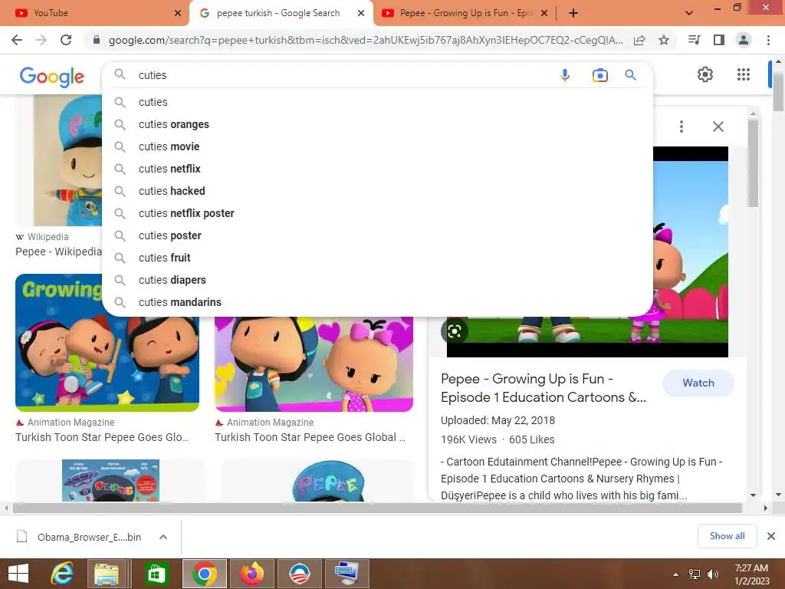Close the downloads bar
785x589 pixels.
[771, 536]
